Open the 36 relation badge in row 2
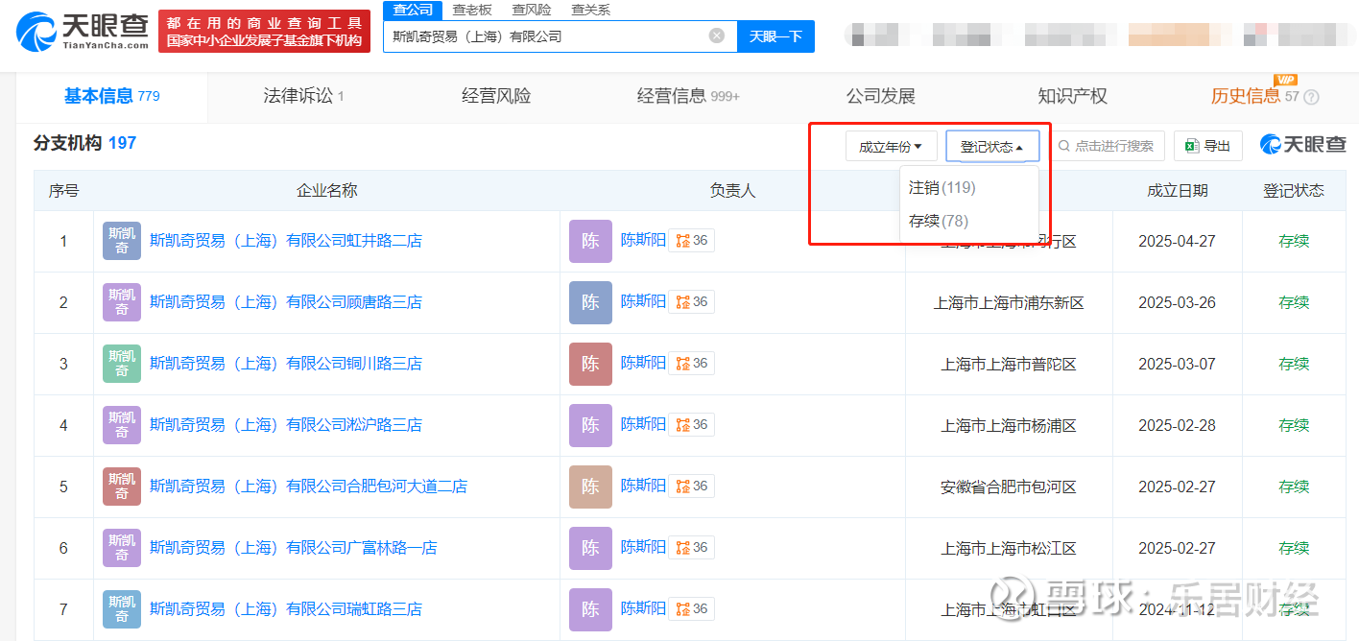Screen dimensions: 1359x641 692,302
